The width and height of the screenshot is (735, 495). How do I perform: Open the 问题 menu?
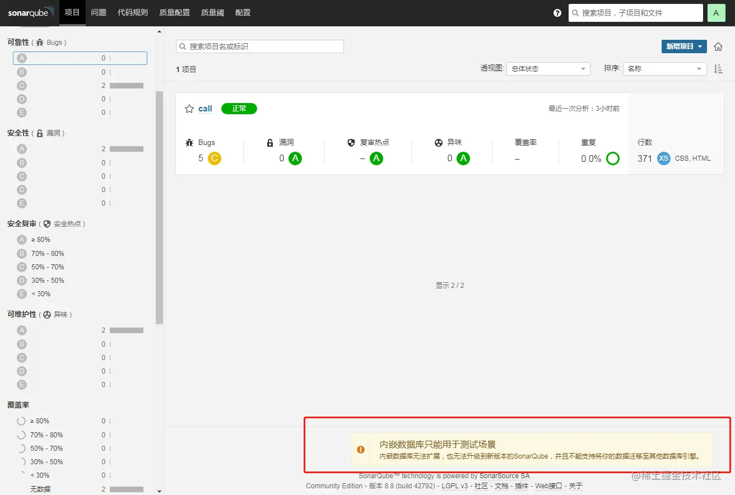(x=99, y=12)
